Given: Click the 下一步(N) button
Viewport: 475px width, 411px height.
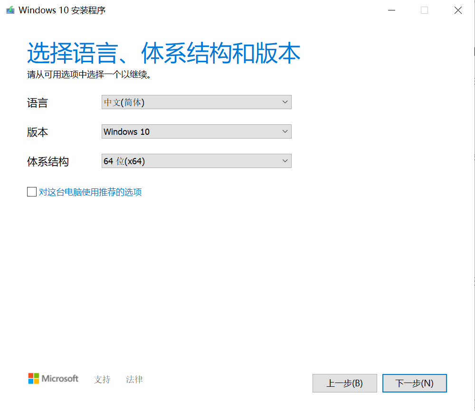Looking at the screenshot, I should [x=414, y=383].
